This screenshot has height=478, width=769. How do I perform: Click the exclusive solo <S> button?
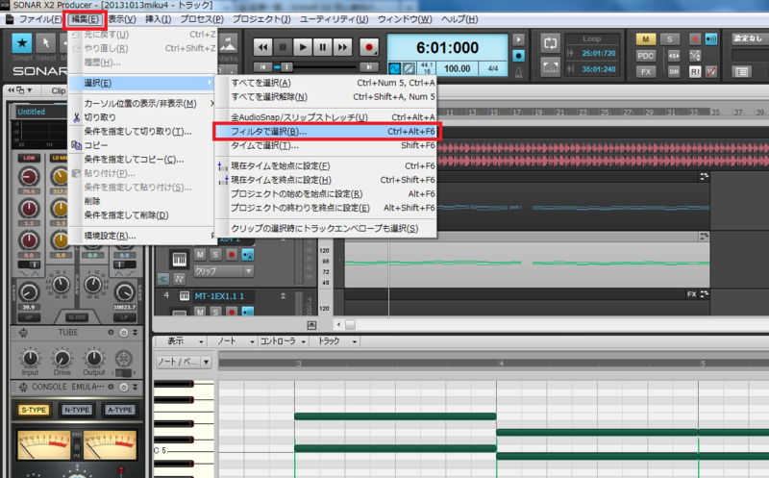click(674, 56)
